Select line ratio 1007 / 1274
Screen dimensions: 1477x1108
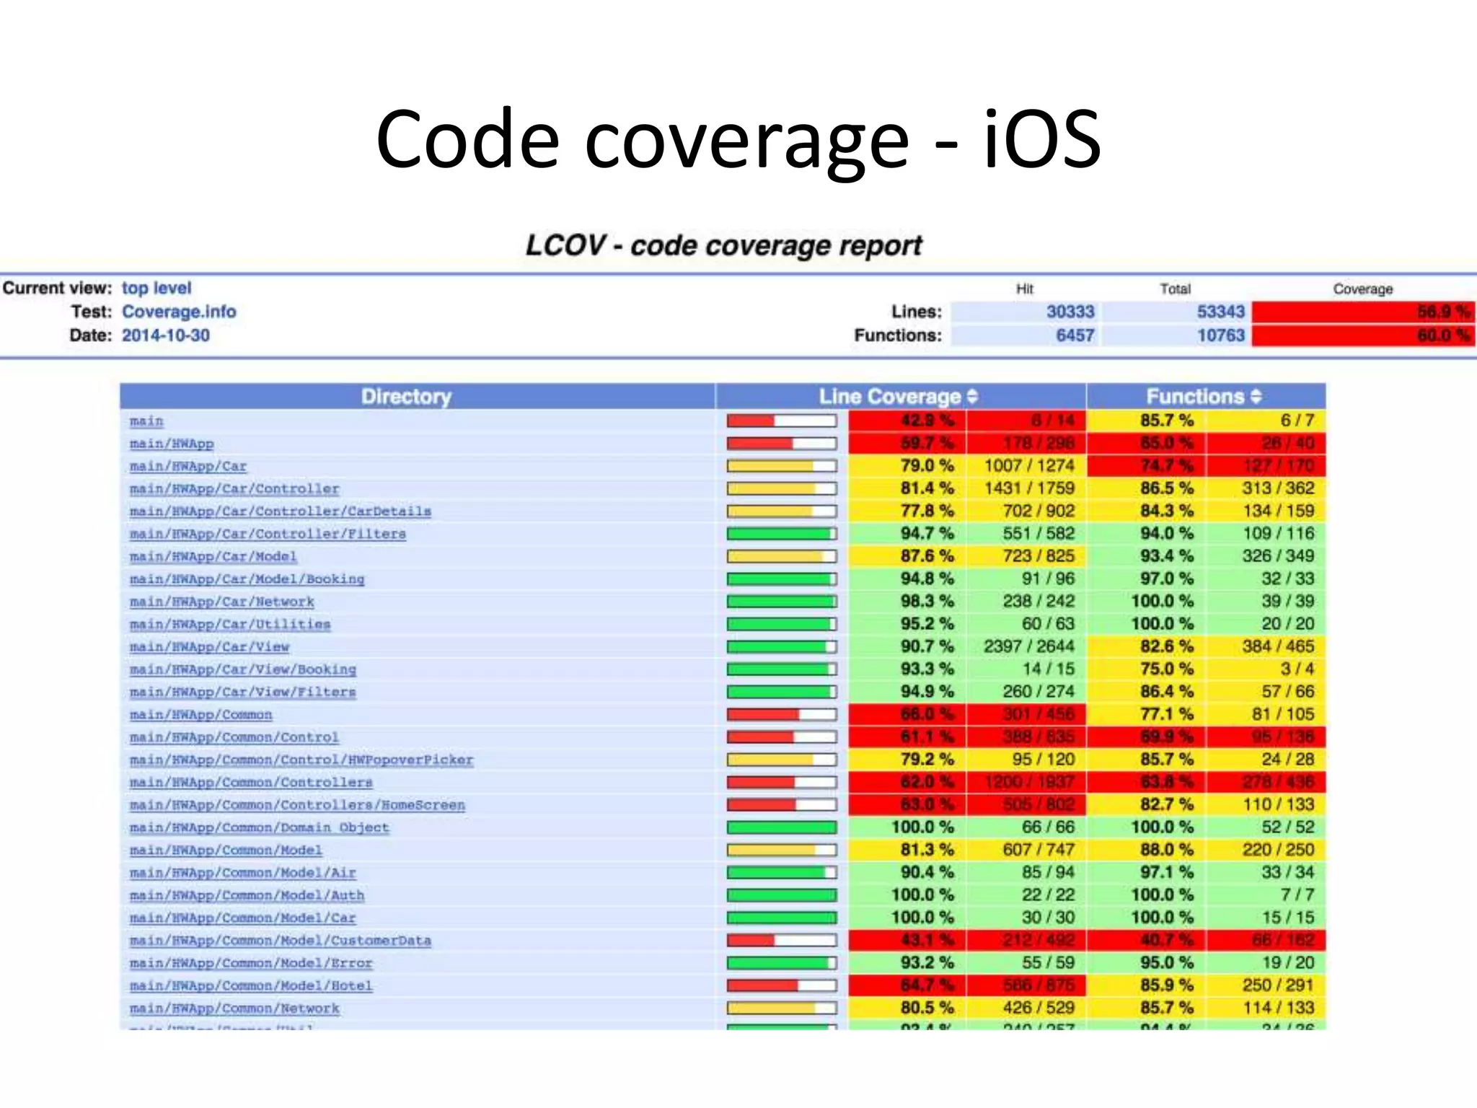click(1029, 466)
